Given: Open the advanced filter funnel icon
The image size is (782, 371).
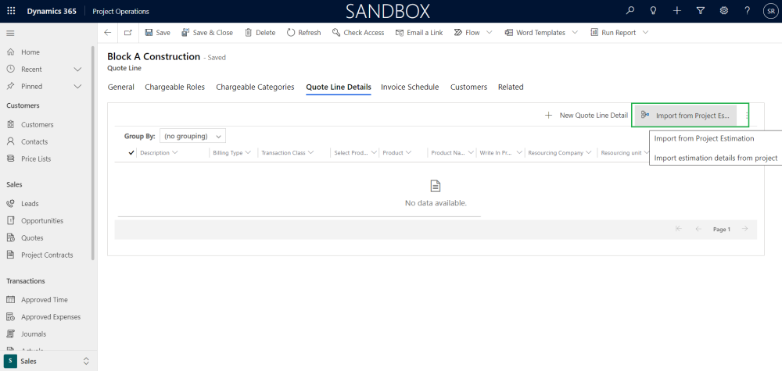Looking at the screenshot, I should click(700, 10).
